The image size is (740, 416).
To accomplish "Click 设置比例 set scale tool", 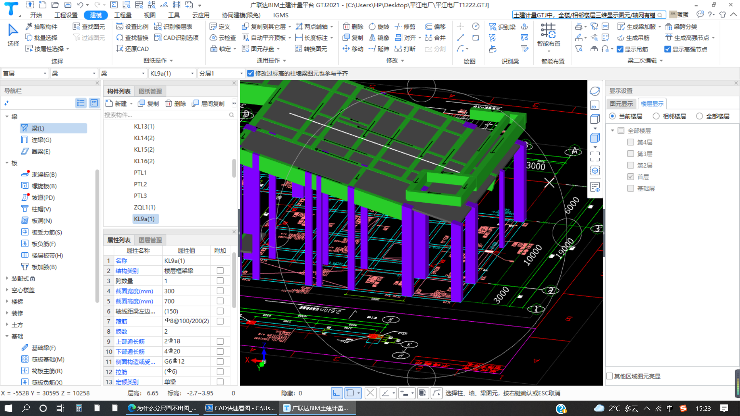I will pyautogui.click(x=132, y=27).
